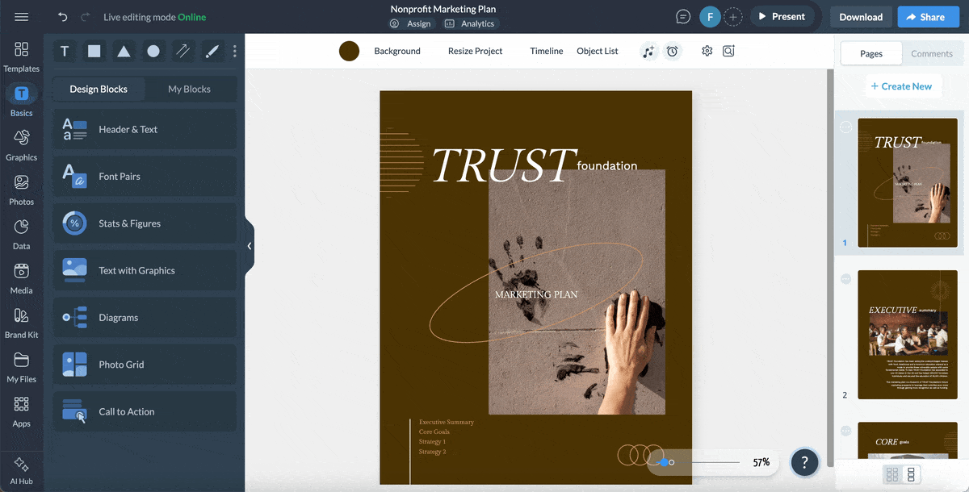969x492 pixels.
Task: Open the extra shapes overflow menu
Action: coord(234,51)
